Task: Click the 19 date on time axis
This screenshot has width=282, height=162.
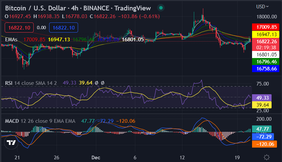Action: [237, 158]
